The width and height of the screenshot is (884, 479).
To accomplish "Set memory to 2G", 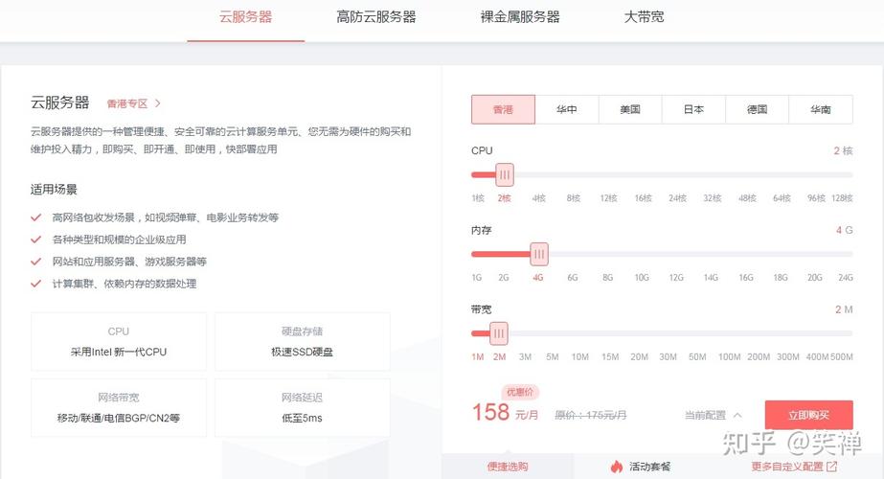I will click(504, 278).
